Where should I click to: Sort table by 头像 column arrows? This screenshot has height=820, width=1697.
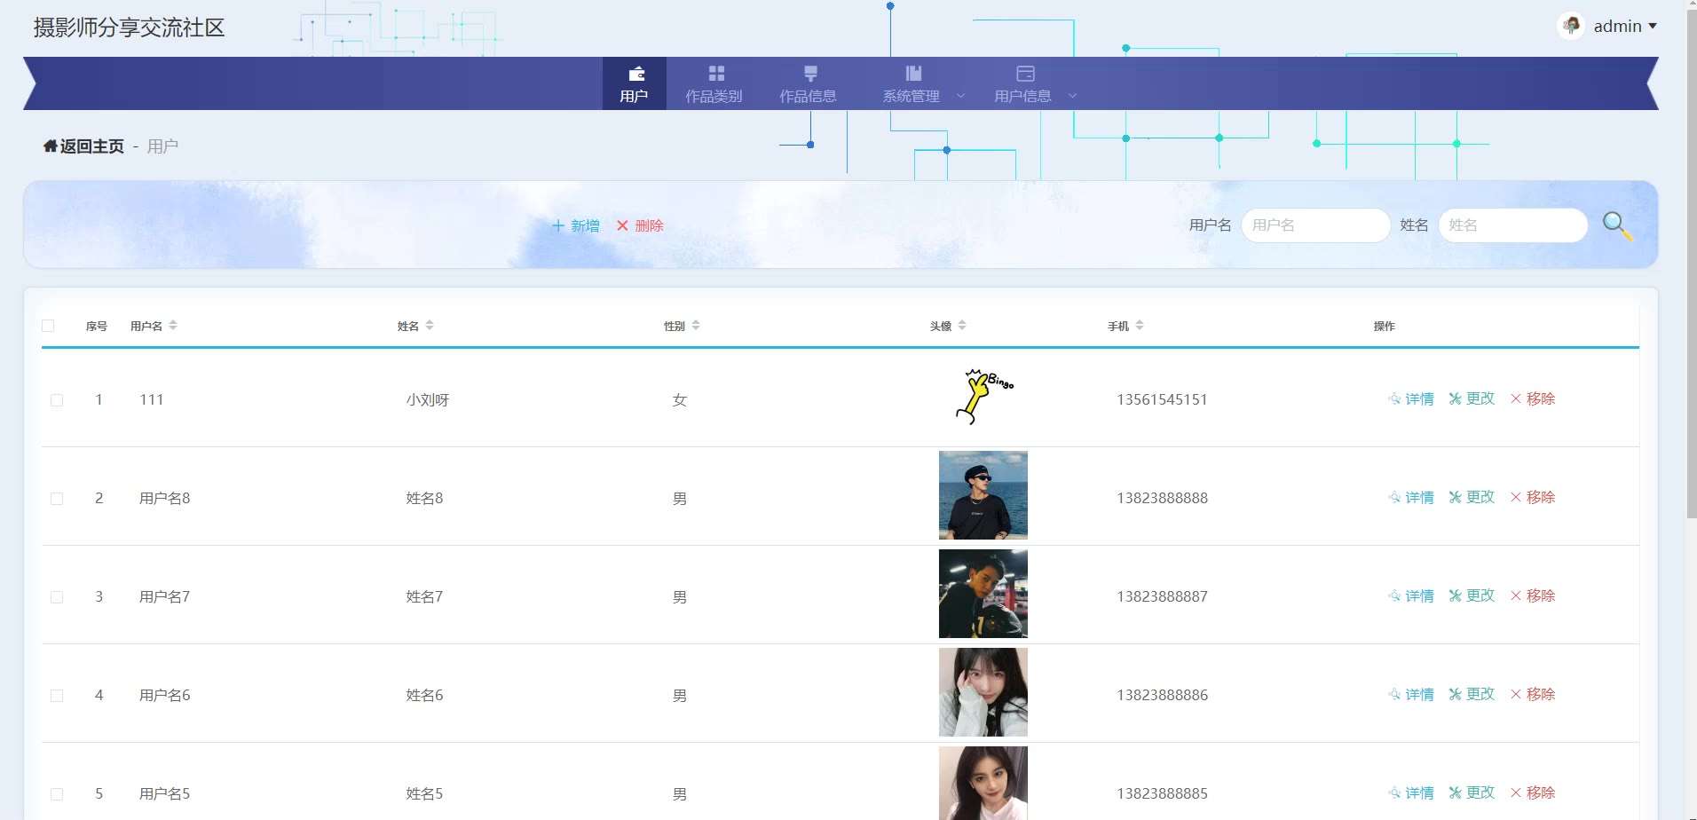[x=962, y=326]
